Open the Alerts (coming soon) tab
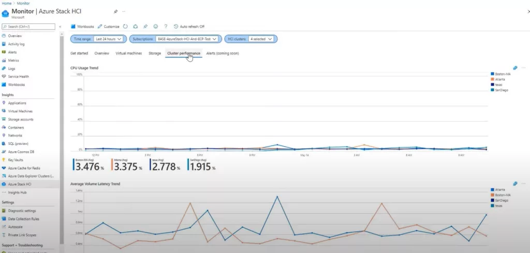The width and height of the screenshot is (530, 253). click(x=223, y=53)
